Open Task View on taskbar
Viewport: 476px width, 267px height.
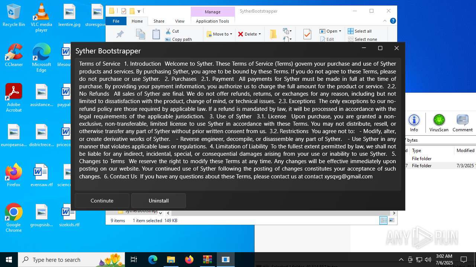(x=134, y=260)
